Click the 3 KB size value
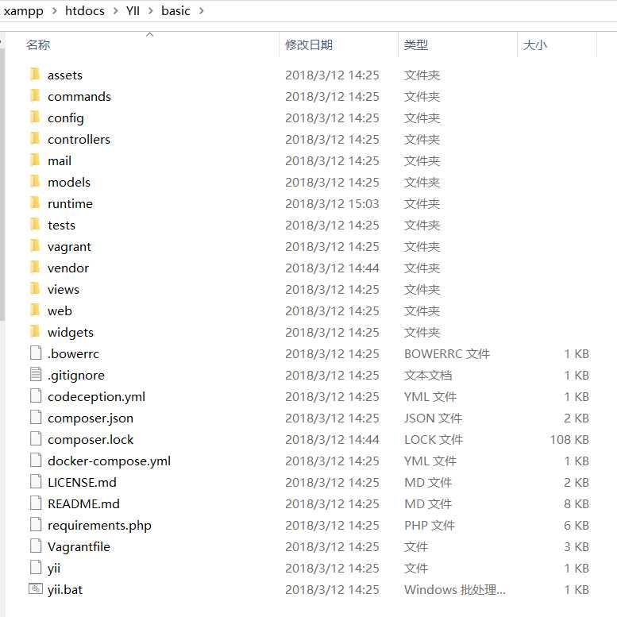Viewport: 617px width, 617px height. coord(577,546)
